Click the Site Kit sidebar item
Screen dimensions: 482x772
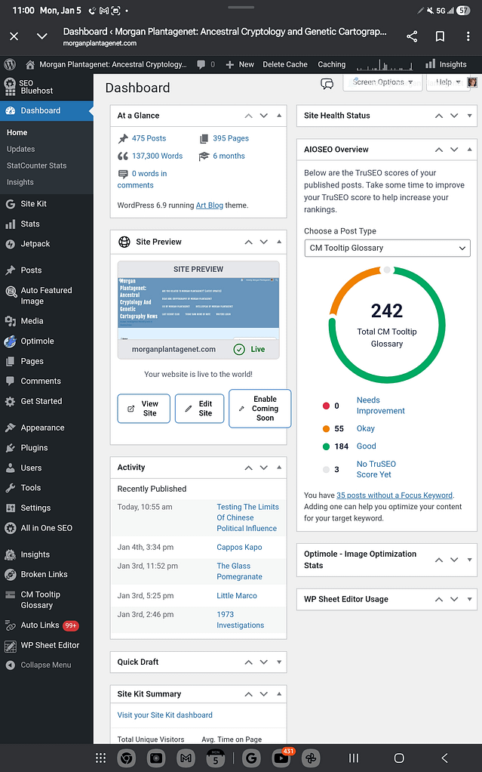[x=33, y=204]
